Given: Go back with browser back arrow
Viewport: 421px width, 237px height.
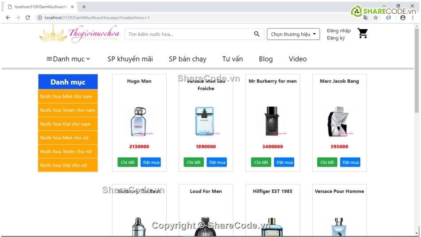Looking at the screenshot, I should [8, 17].
